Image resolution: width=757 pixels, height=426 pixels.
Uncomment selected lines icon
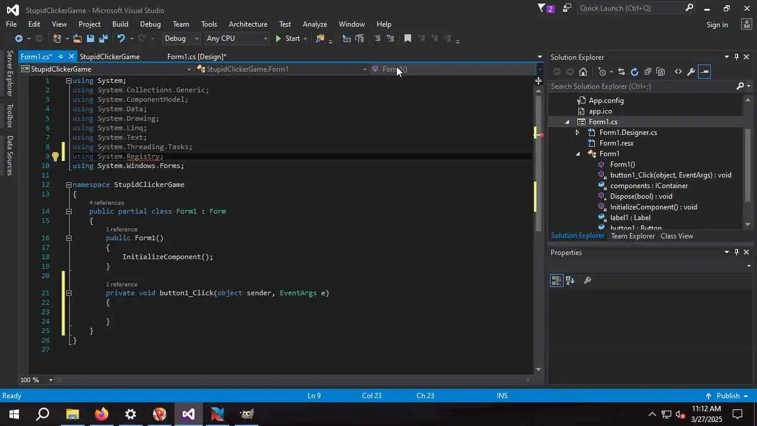390,38
